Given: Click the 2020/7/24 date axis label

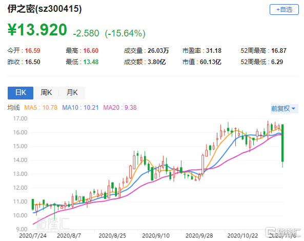Looking at the screenshot, I should coord(33,235).
